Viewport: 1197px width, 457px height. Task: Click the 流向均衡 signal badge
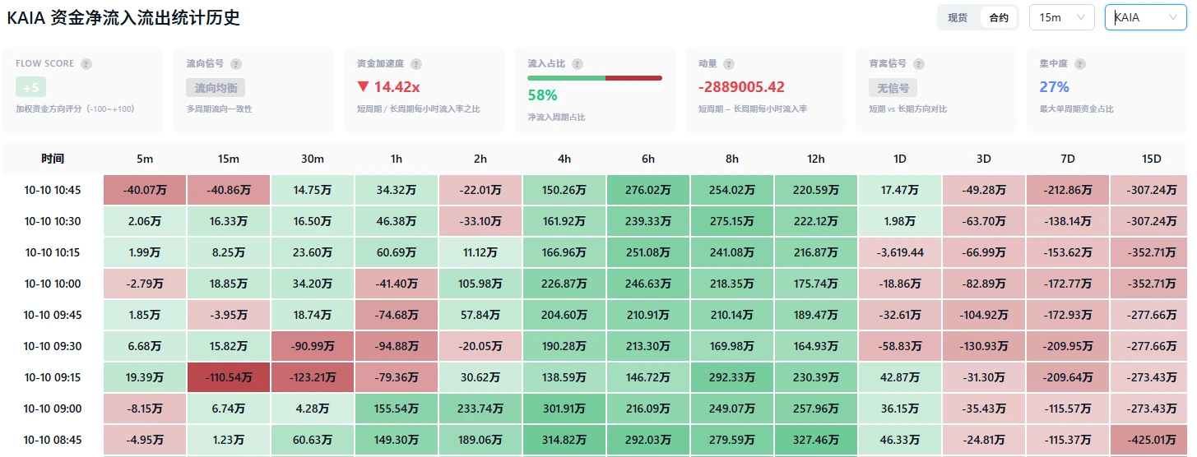coord(216,87)
